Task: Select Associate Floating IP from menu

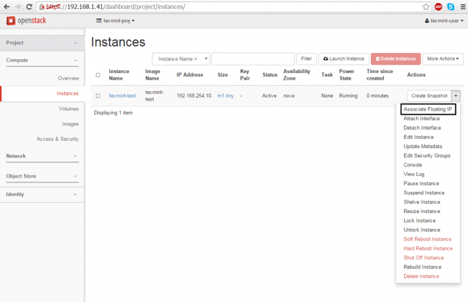Action: point(428,109)
